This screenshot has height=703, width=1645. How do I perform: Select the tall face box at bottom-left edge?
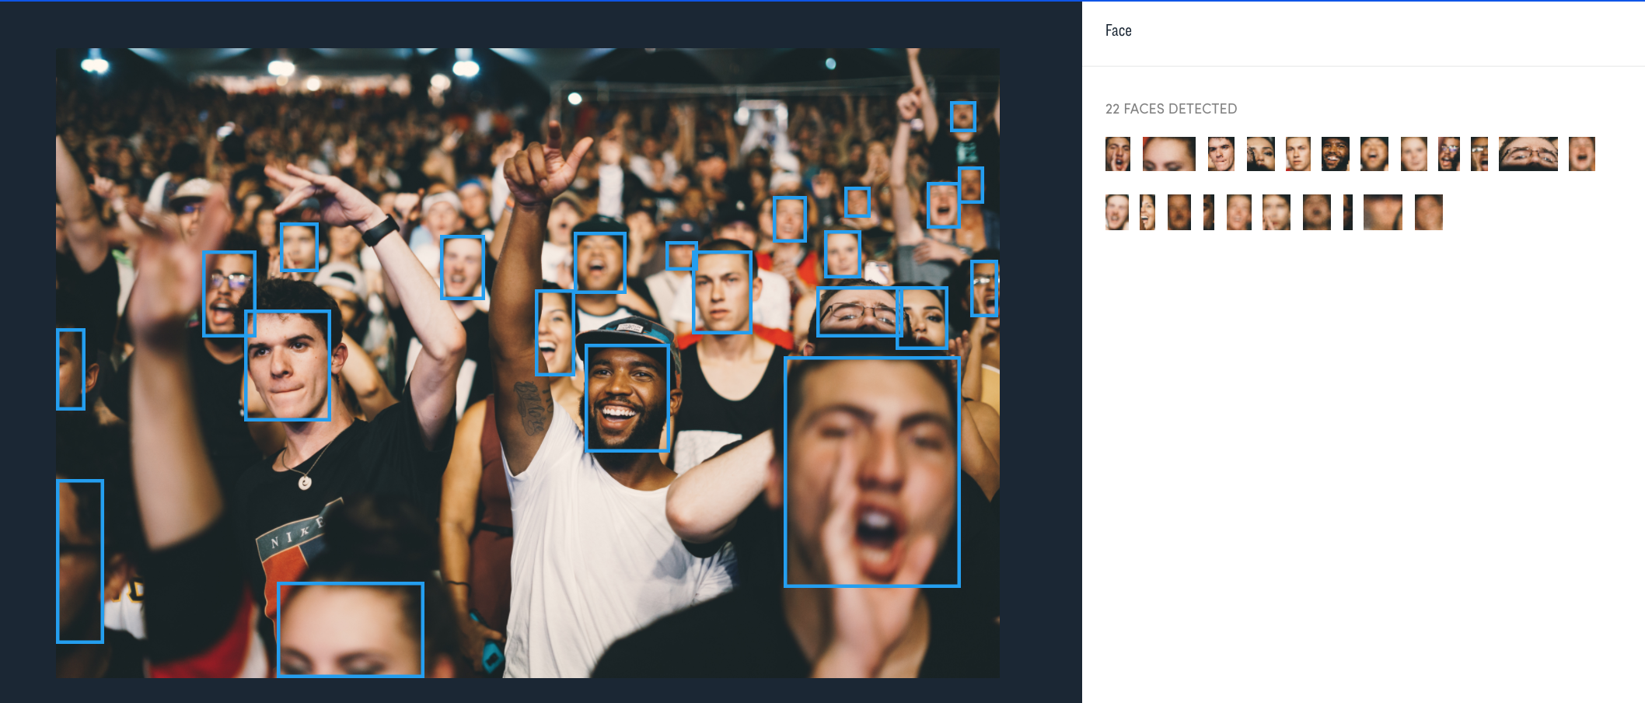click(80, 561)
